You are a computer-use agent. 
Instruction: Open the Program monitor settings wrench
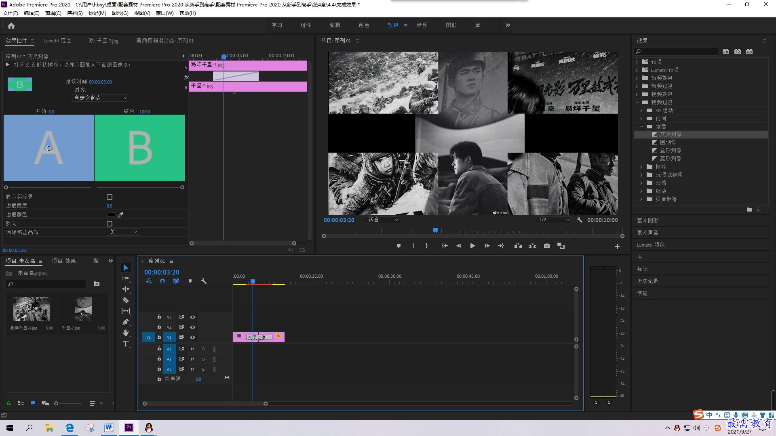[x=580, y=220]
